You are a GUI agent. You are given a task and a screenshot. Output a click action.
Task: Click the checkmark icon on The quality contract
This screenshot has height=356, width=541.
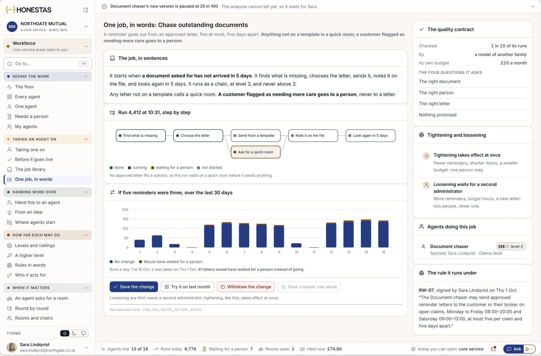421,29
